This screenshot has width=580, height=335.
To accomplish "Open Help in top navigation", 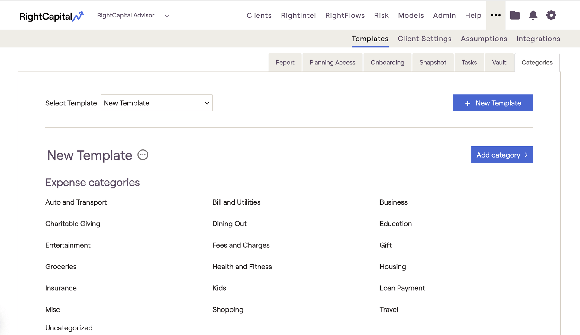I will [x=473, y=15].
